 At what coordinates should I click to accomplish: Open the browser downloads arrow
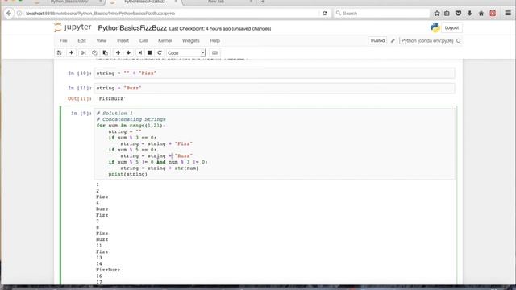(469, 14)
